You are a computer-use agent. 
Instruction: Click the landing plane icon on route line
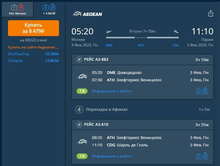pyautogui.click(x=176, y=31)
